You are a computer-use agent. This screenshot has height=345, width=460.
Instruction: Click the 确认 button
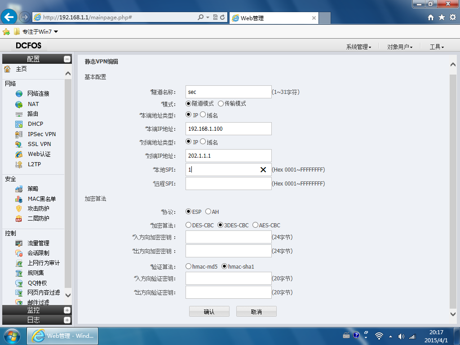click(209, 312)
